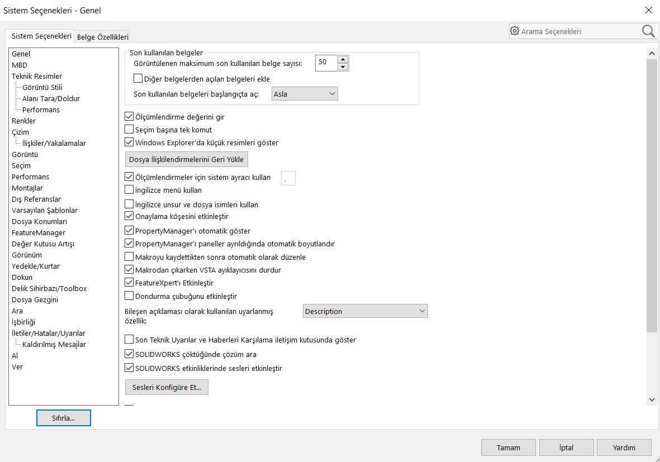Open 'Renkler' category
This screenshot has height=462, width=660.
tap(23, 121)
